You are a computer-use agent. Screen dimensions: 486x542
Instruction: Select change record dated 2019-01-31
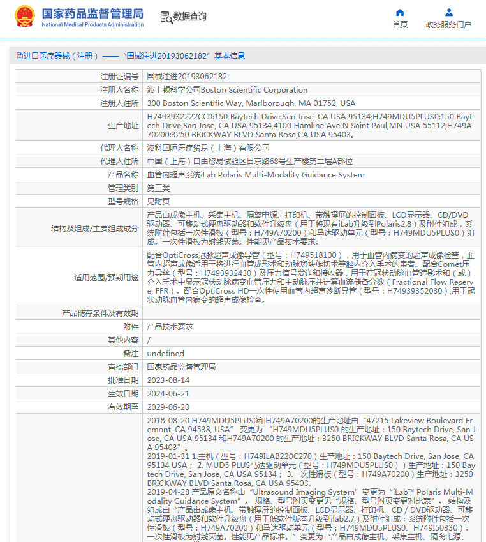coord(311,470)
